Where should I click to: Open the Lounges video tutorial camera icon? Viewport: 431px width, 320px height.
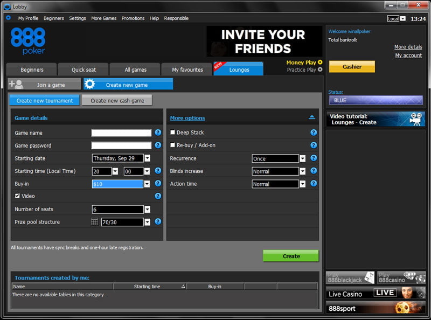click(416, 119)
